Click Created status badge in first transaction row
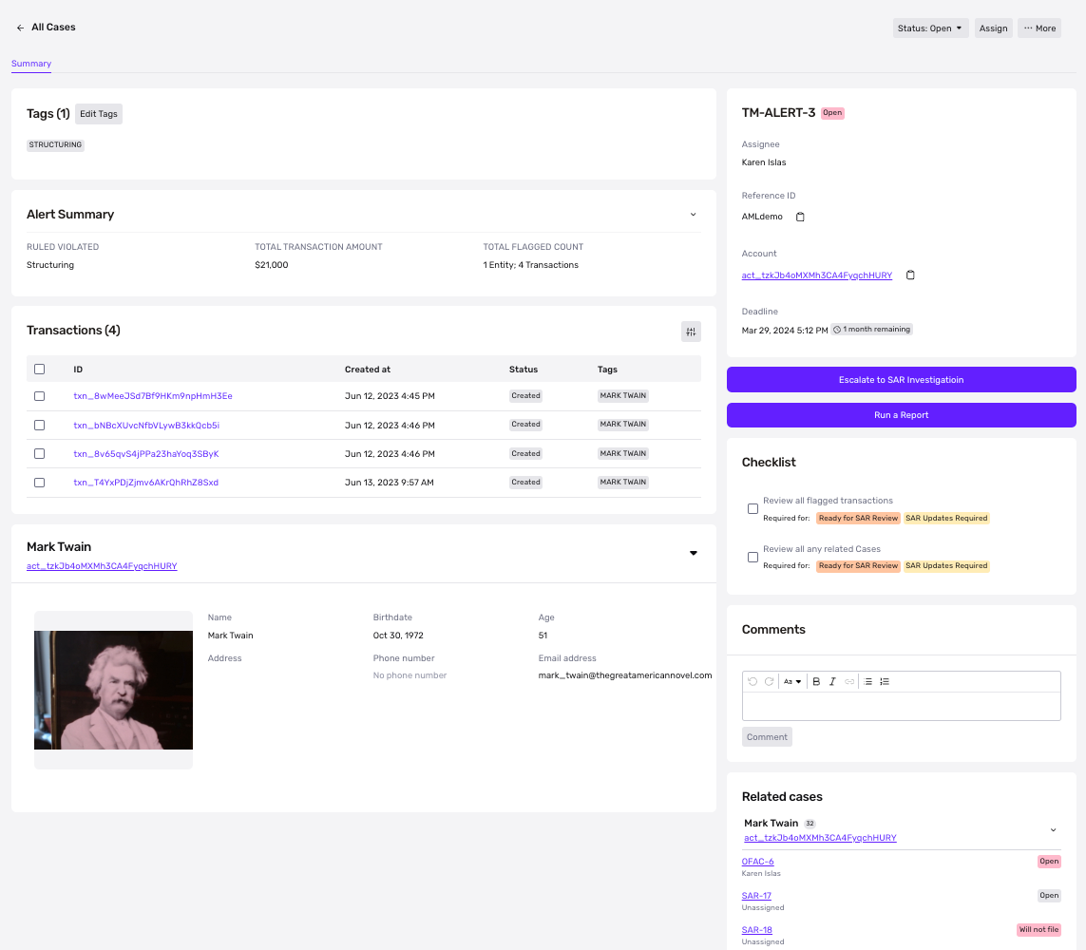 [525, 396]
